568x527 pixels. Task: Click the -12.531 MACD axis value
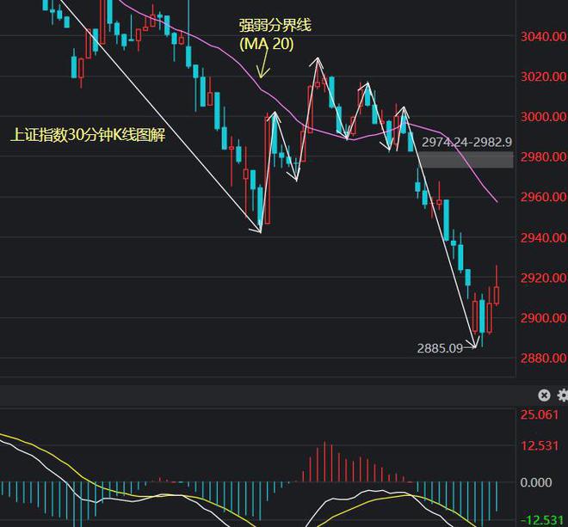point(541,520)
